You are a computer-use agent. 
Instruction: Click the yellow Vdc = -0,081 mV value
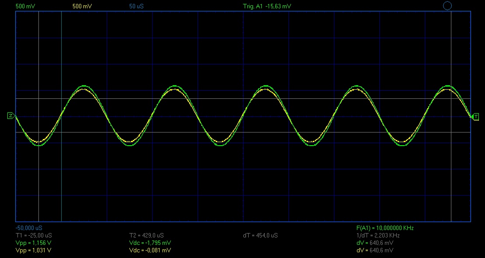pyautogui.click(x=150, y=250)
